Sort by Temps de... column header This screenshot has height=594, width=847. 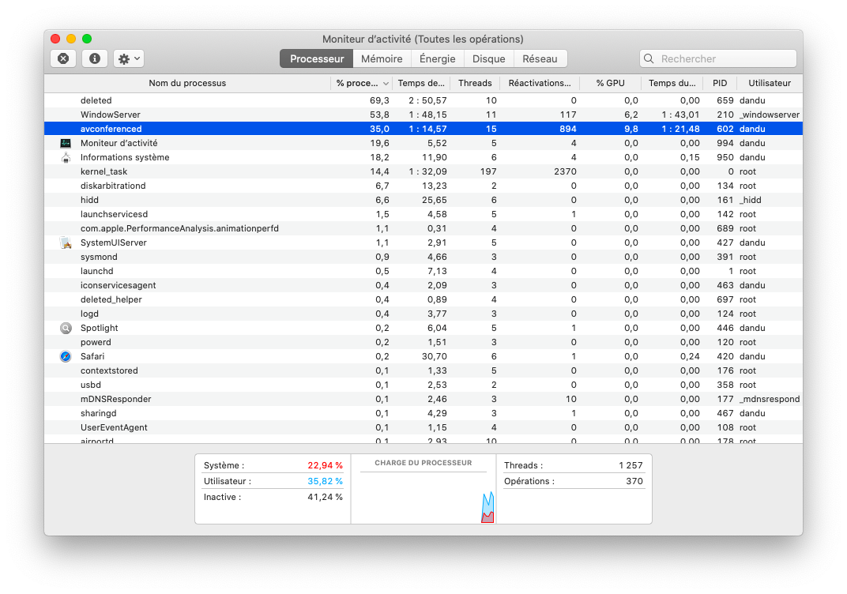pos(421,83)
